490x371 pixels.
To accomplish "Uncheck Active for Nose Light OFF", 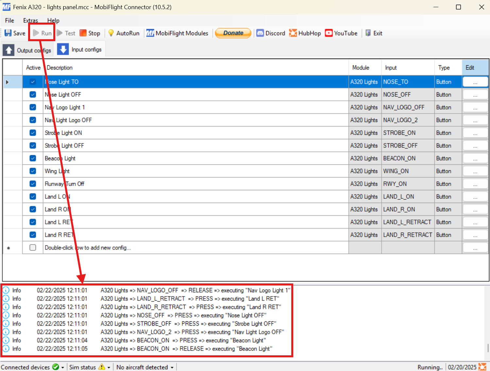I will [x=33, y=94].
